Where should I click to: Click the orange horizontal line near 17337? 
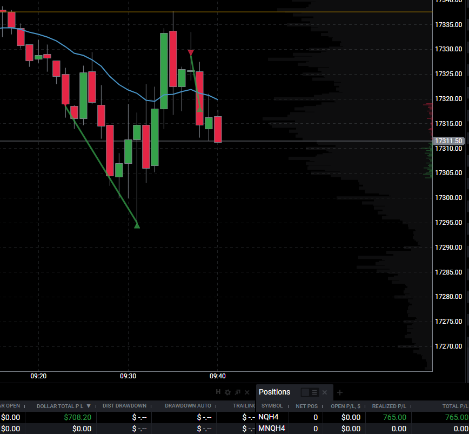tap(216, 12)
